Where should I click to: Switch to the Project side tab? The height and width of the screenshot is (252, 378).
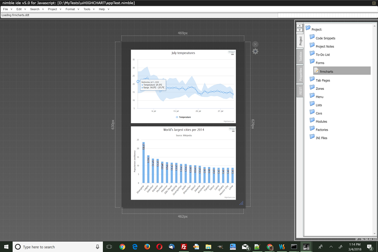tap(300, 41)
